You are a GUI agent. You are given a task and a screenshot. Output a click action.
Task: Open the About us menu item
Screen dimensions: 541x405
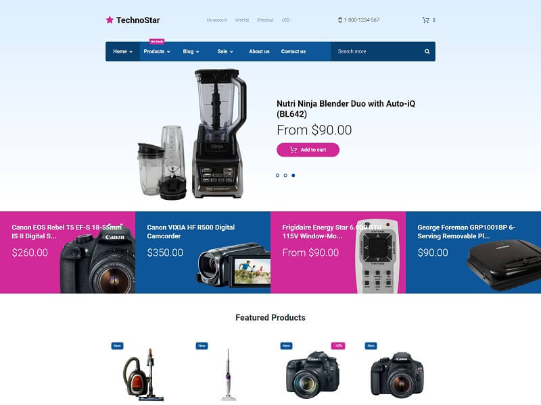[x=259, y=52]
